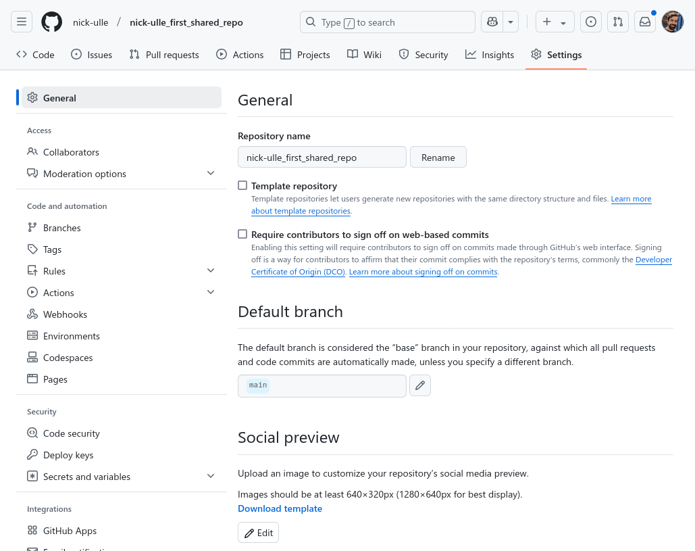
Task: Click the Download template link
Action: click(280, 508)
